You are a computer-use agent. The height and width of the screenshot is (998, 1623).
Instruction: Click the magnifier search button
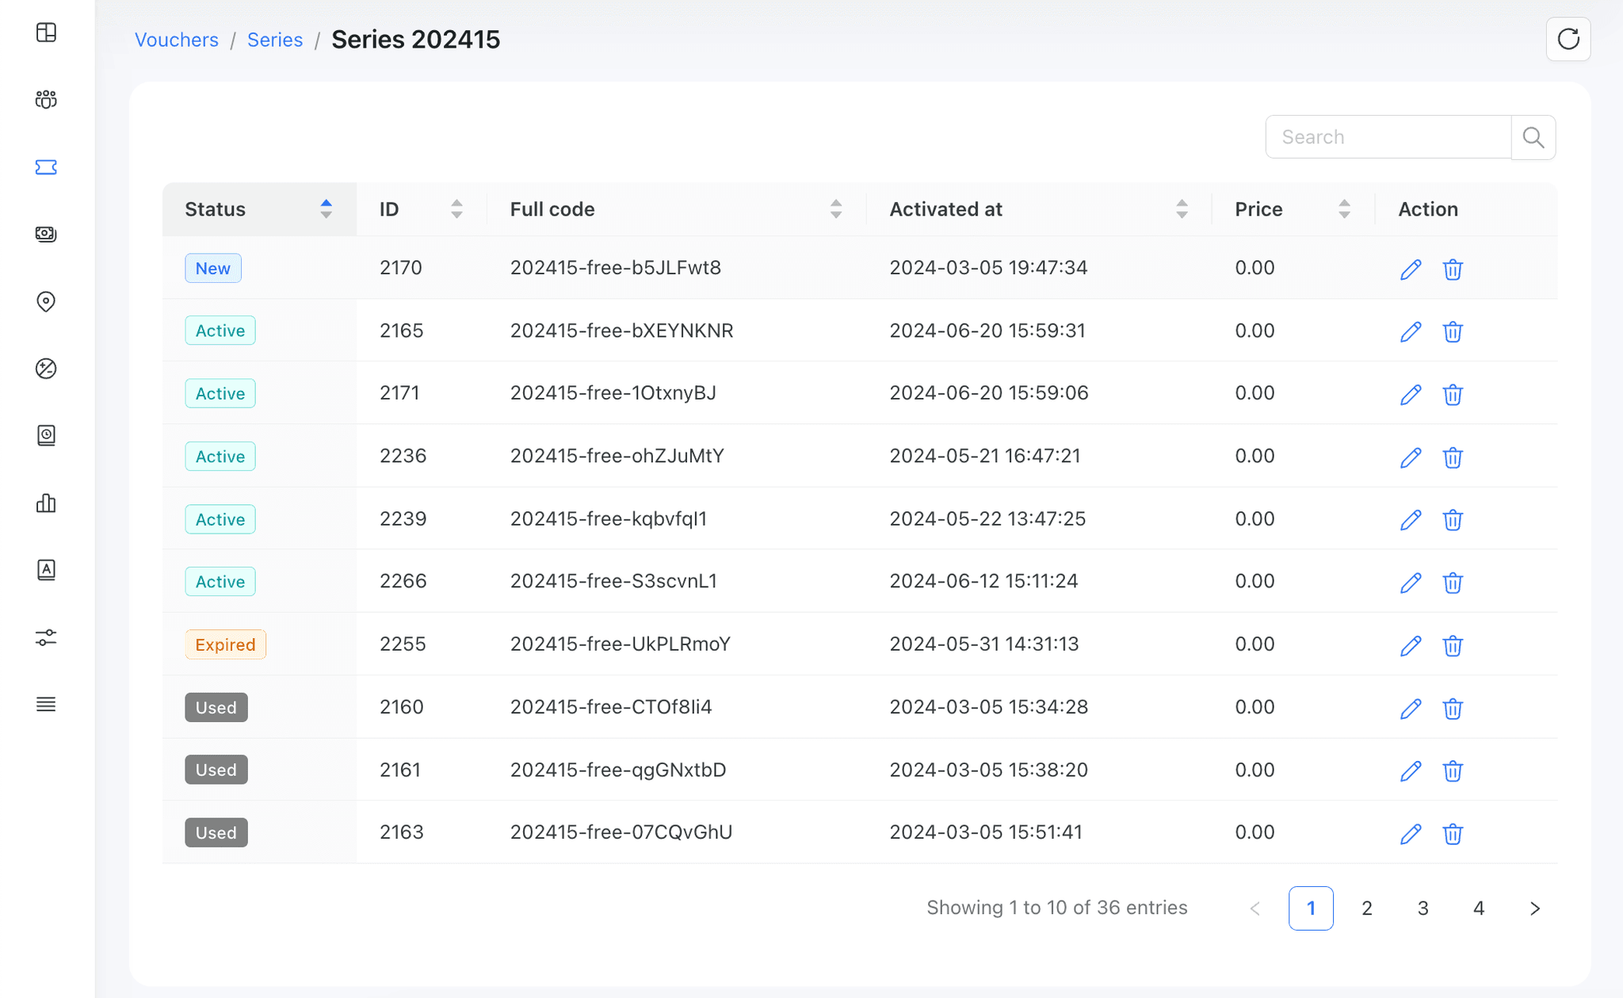1533,137
